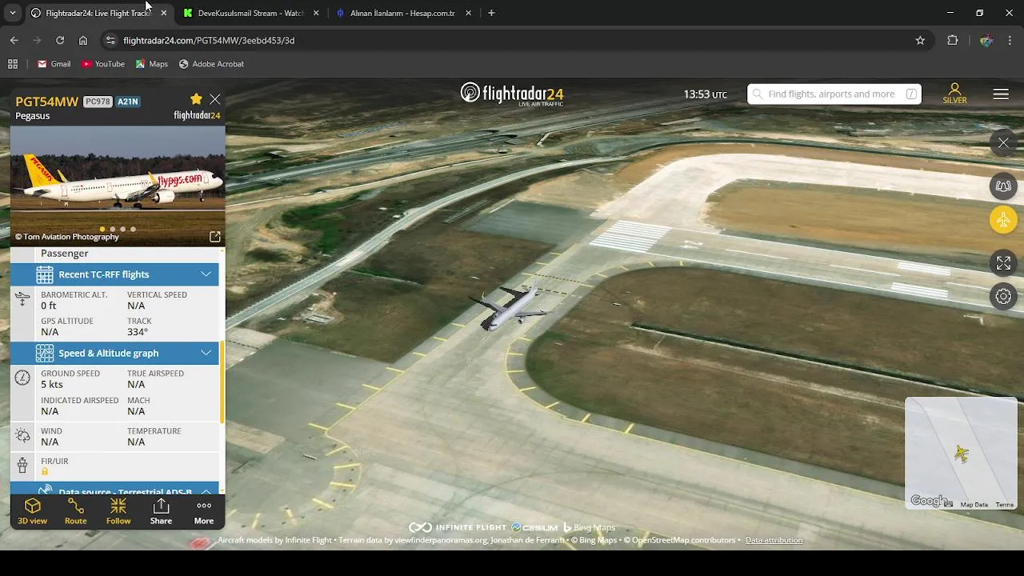
Task: Show flight Route
Action: (76, 511)
